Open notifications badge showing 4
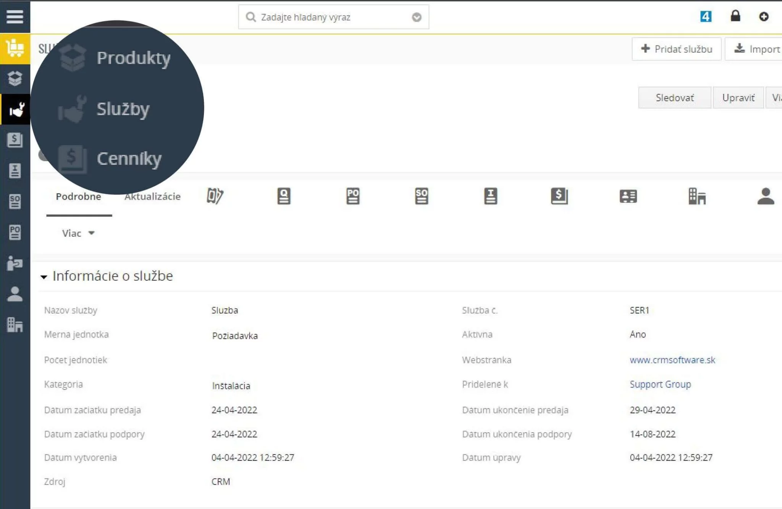 pos(706,16)
